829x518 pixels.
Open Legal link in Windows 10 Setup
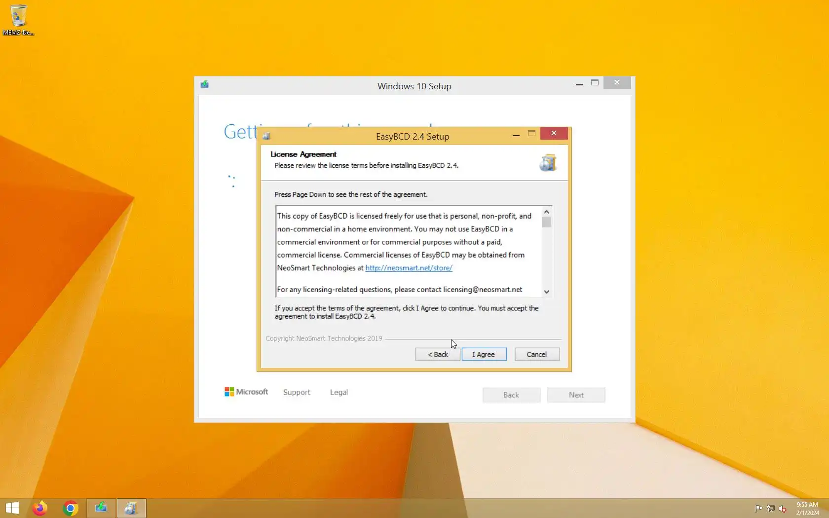(339, 392)
